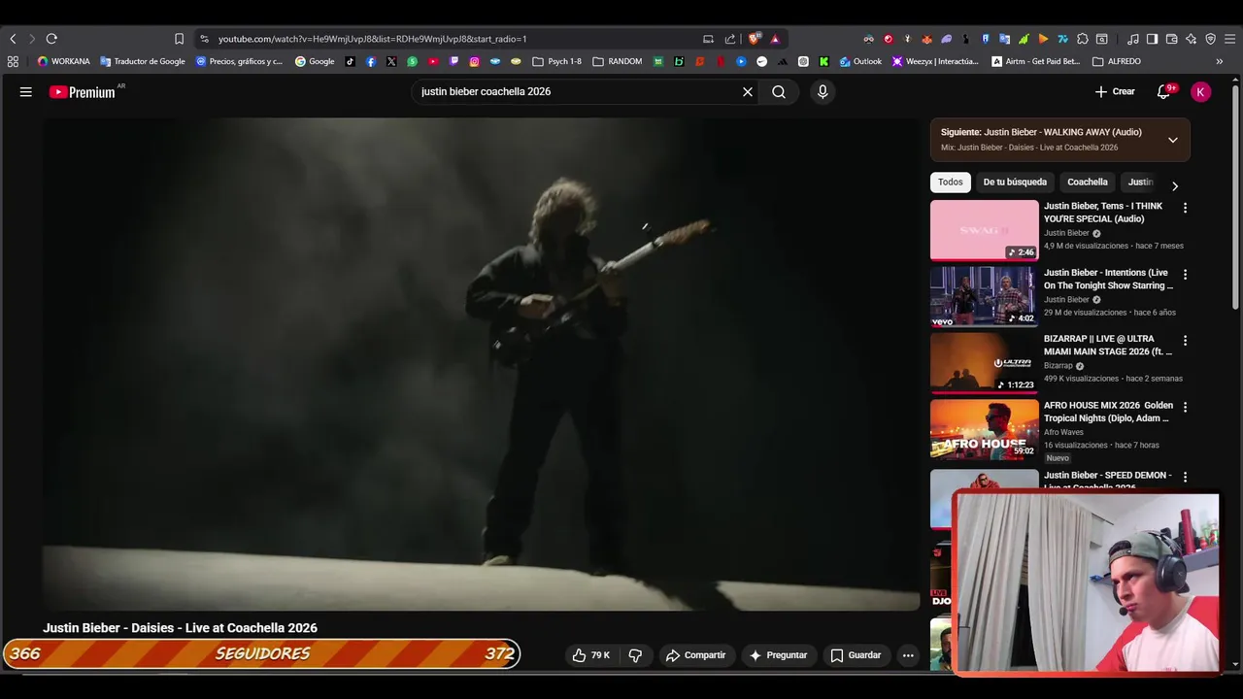Open apps grid icon in bookmarks bar
Image resolution: width=1243 pixels, height=699 pixels.
point(13,61)
